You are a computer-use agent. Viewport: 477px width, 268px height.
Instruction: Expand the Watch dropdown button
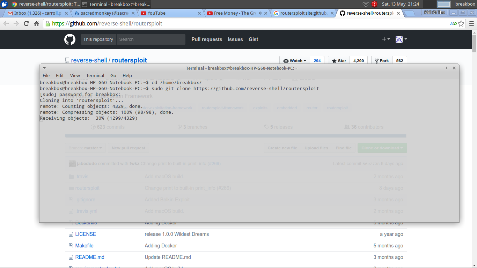(295, 60)
